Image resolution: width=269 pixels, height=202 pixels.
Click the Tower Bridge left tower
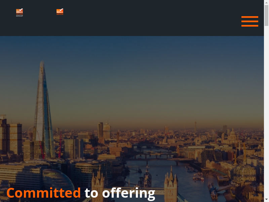point(98,186)
